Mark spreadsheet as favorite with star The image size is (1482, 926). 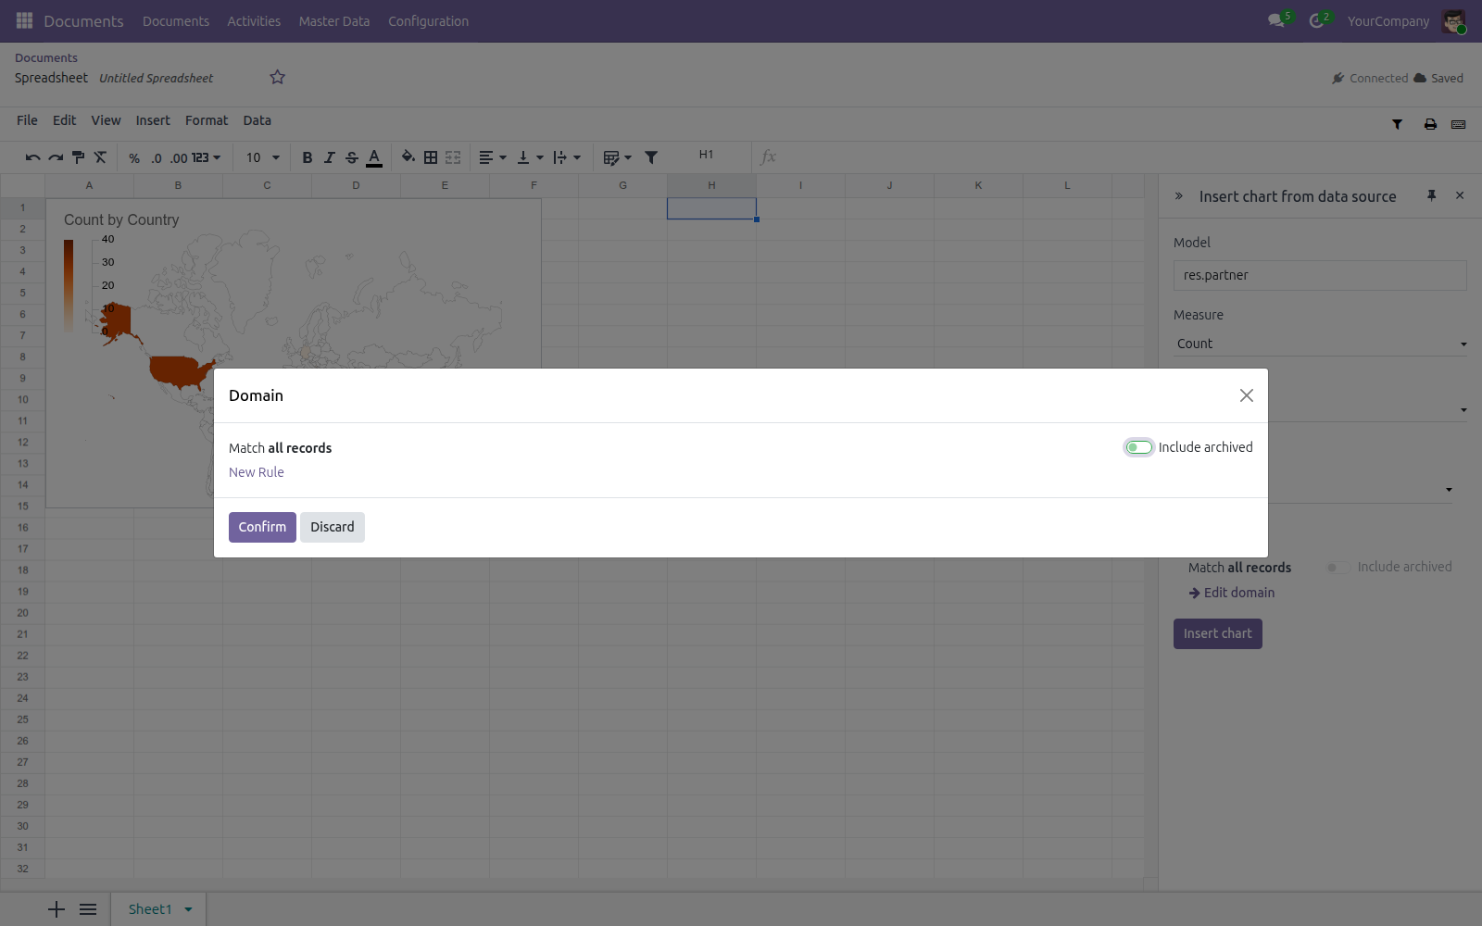click(277, 78)
